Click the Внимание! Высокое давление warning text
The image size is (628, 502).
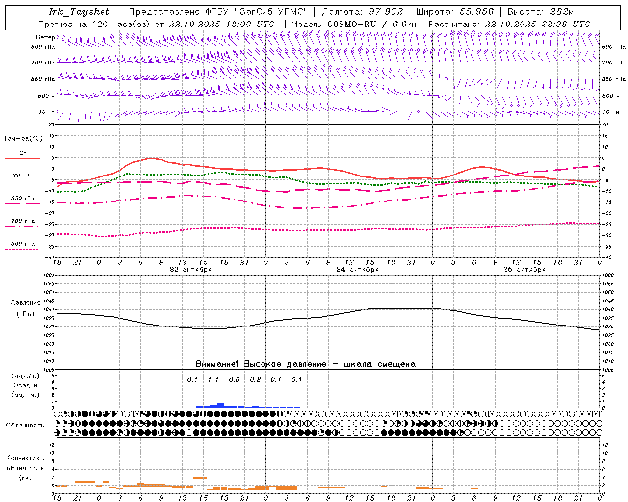click(305, 364)
